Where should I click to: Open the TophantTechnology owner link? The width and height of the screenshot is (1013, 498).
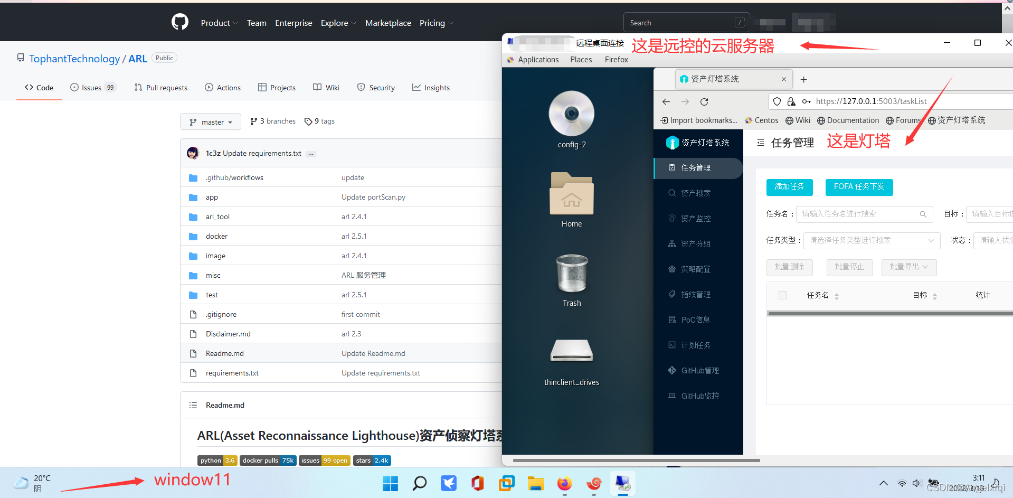(x=74, y=59)
